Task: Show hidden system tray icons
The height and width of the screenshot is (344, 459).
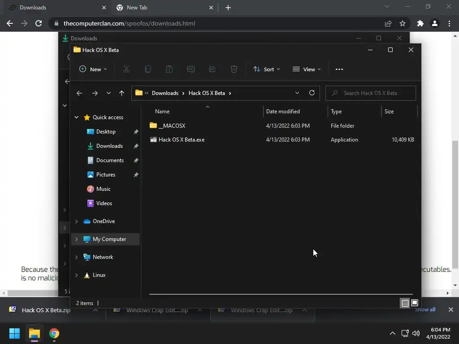Action: click(x=393, y=333)
